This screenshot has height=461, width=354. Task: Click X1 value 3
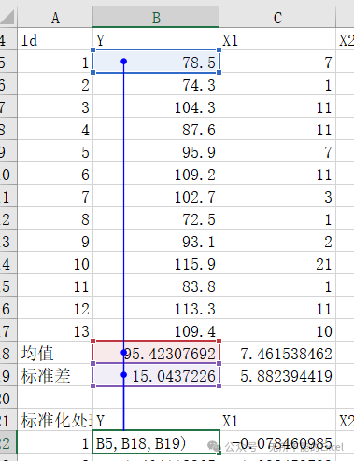[277, 196]
